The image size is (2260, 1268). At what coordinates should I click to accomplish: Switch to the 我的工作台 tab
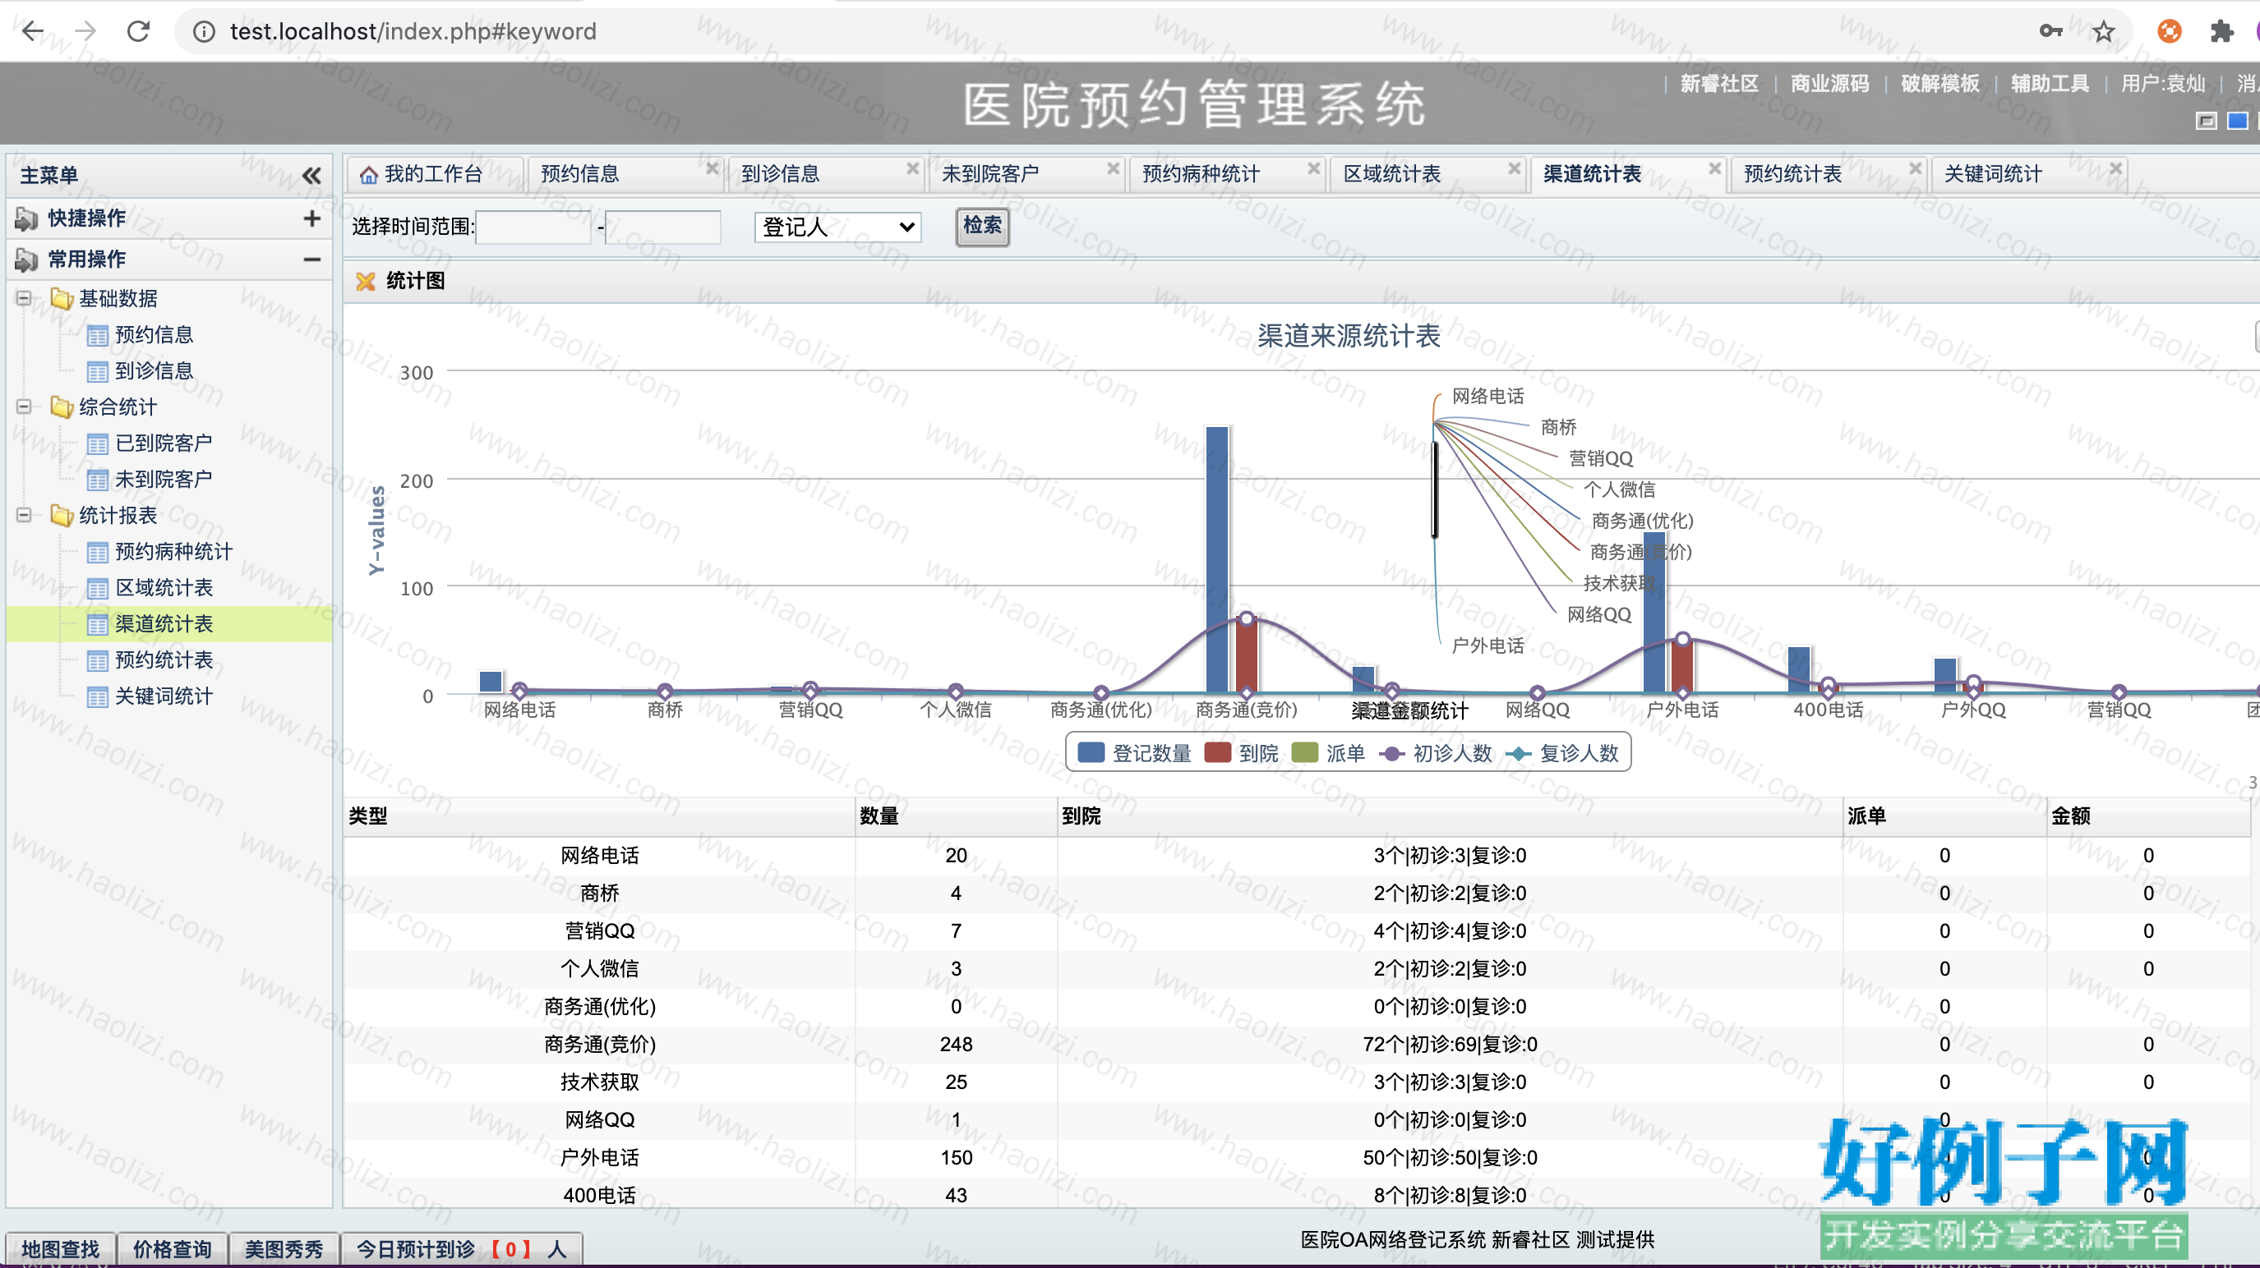tap(434, 174)
